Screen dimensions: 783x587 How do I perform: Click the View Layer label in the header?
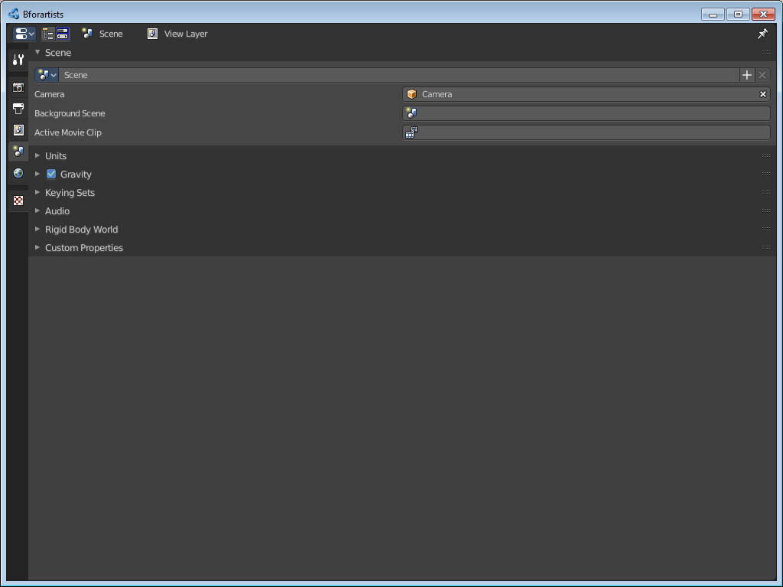(x=186, y=34)
